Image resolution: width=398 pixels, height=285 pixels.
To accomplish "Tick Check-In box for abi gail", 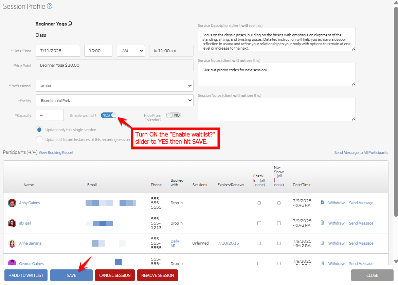I will [259, 223].
